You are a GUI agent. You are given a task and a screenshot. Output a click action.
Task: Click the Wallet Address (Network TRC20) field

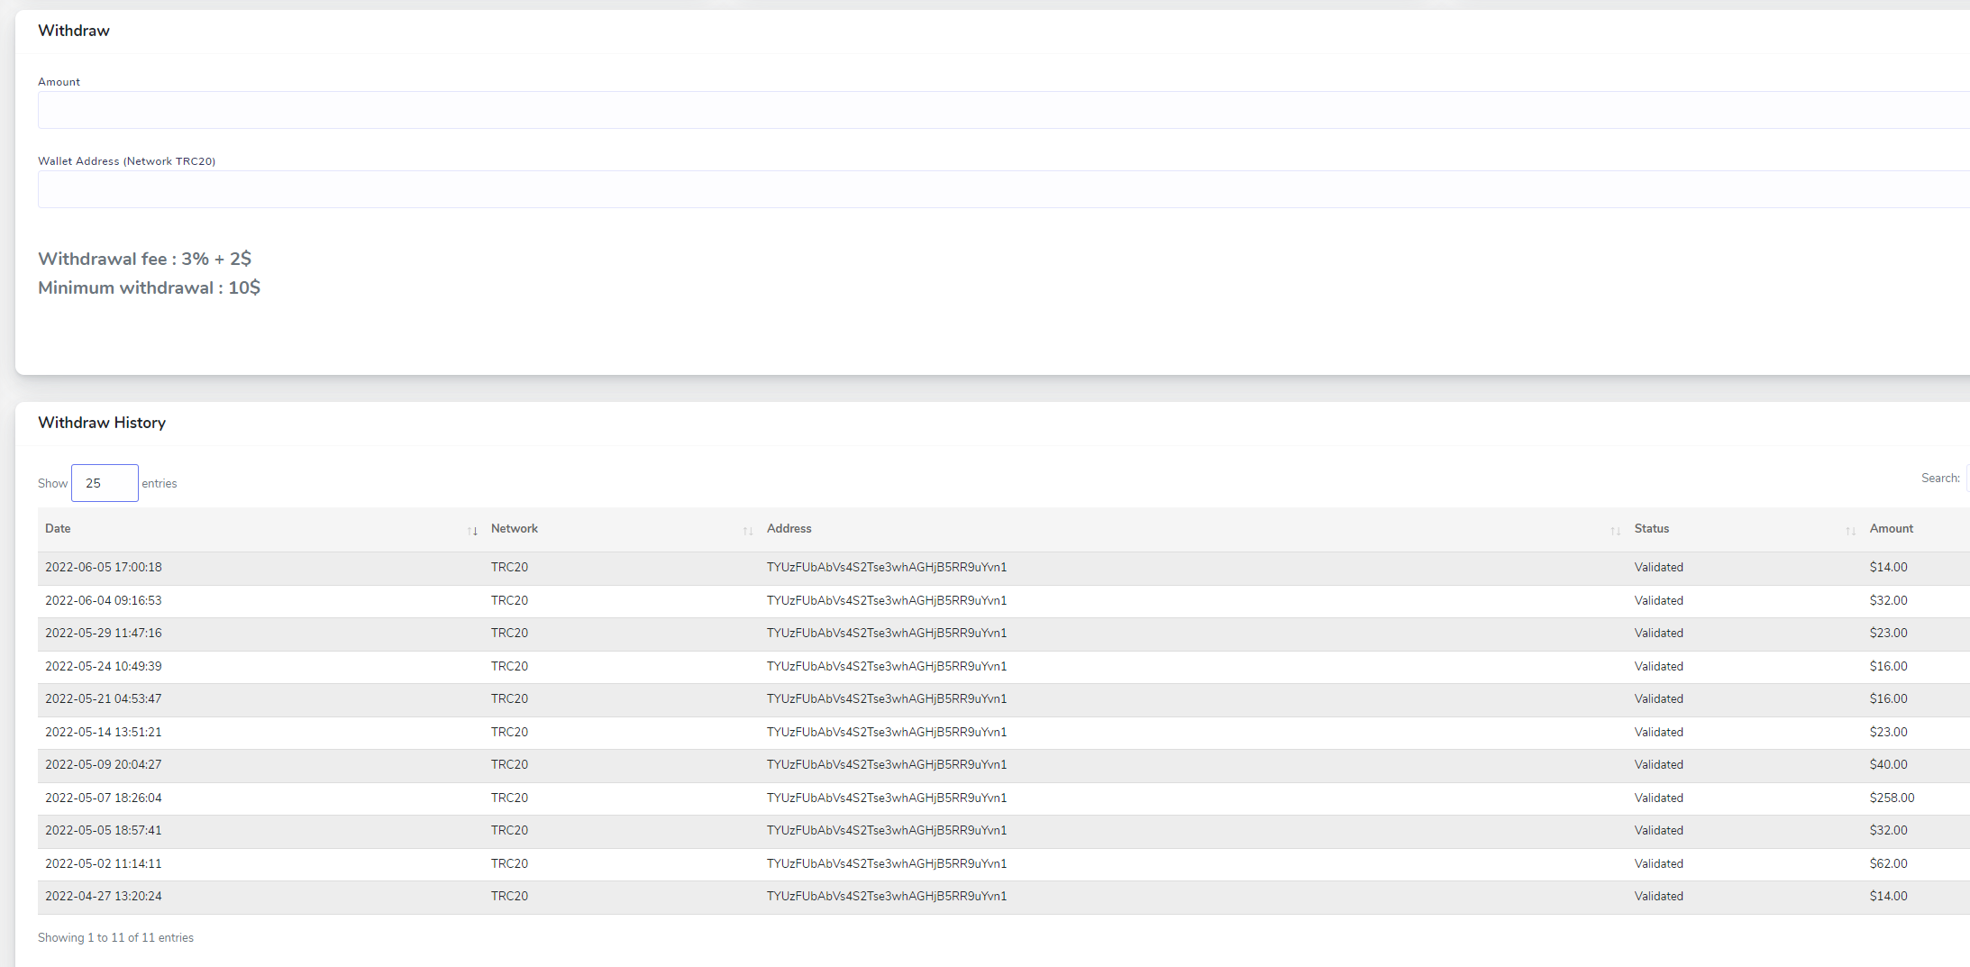pyautogui.click(x=1004, y=189)
